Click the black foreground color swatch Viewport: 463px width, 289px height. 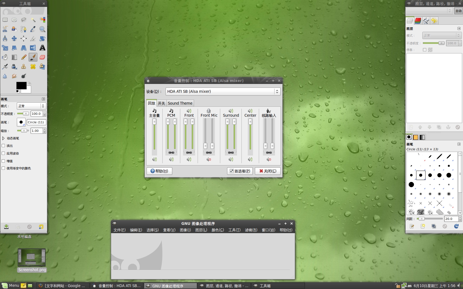coord(21,86)
